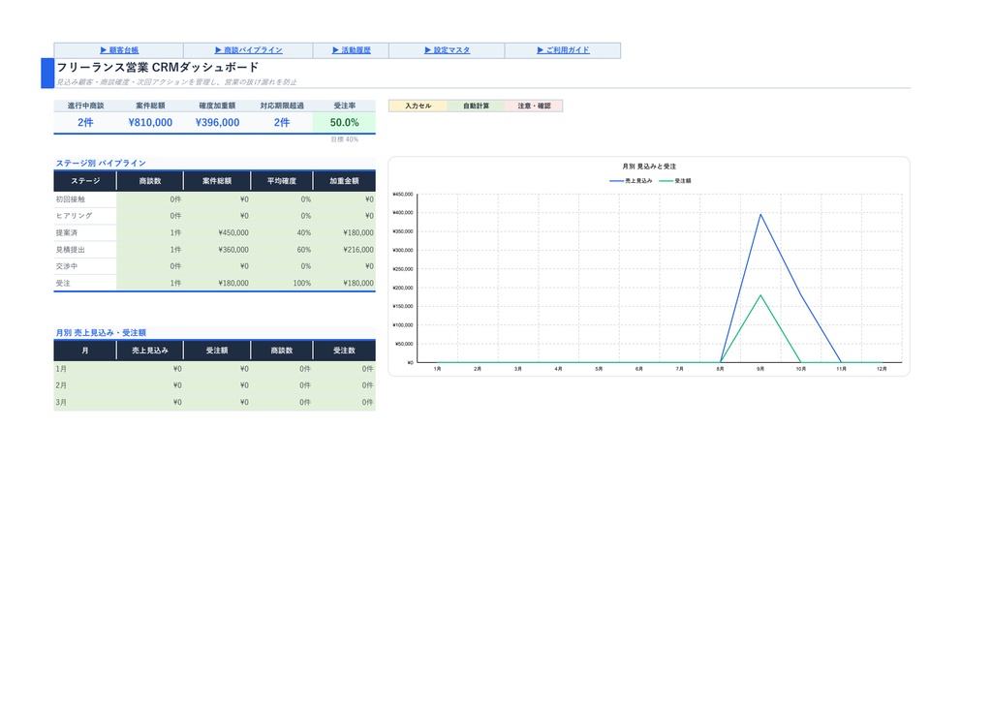This screenshot has height=701, width=992.
Task: Click the 自動計算 green legend swatch
Action: pos(476,107)
